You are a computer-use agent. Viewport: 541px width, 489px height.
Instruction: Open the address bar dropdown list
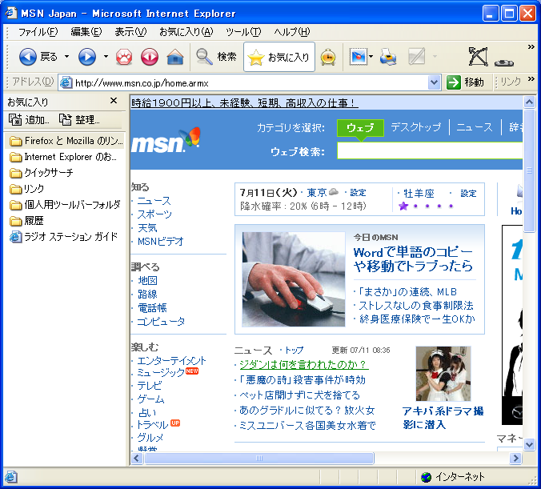click(x=434, y=82)
